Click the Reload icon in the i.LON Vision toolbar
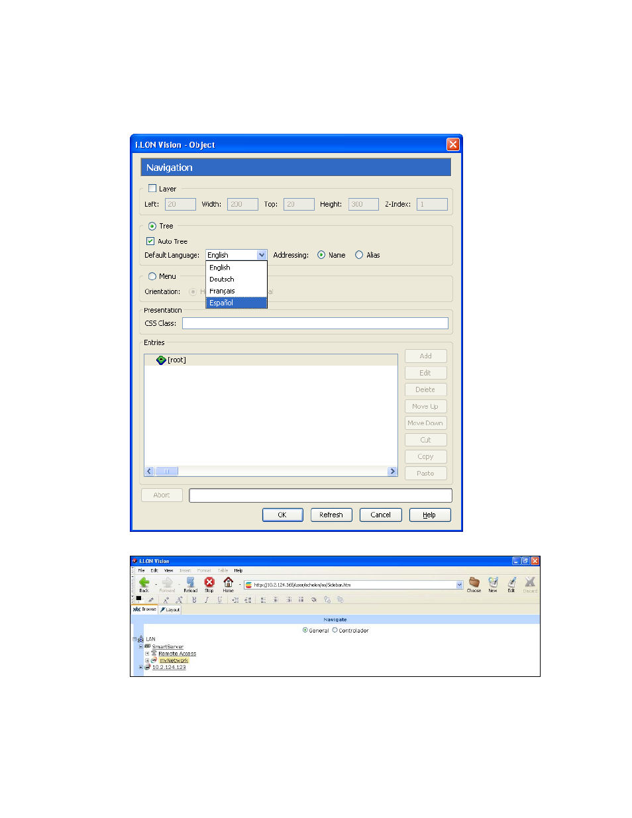632x818 pixels. pos(191,582)
